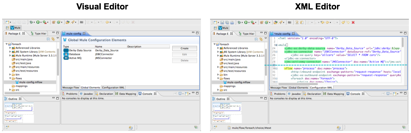Expand the bin folder in XML Editor tree

click(x=218, y=75)
